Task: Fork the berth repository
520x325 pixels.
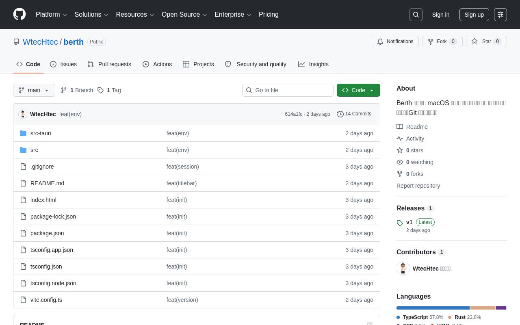Action: pyautogui.click(x=442, y=41)
